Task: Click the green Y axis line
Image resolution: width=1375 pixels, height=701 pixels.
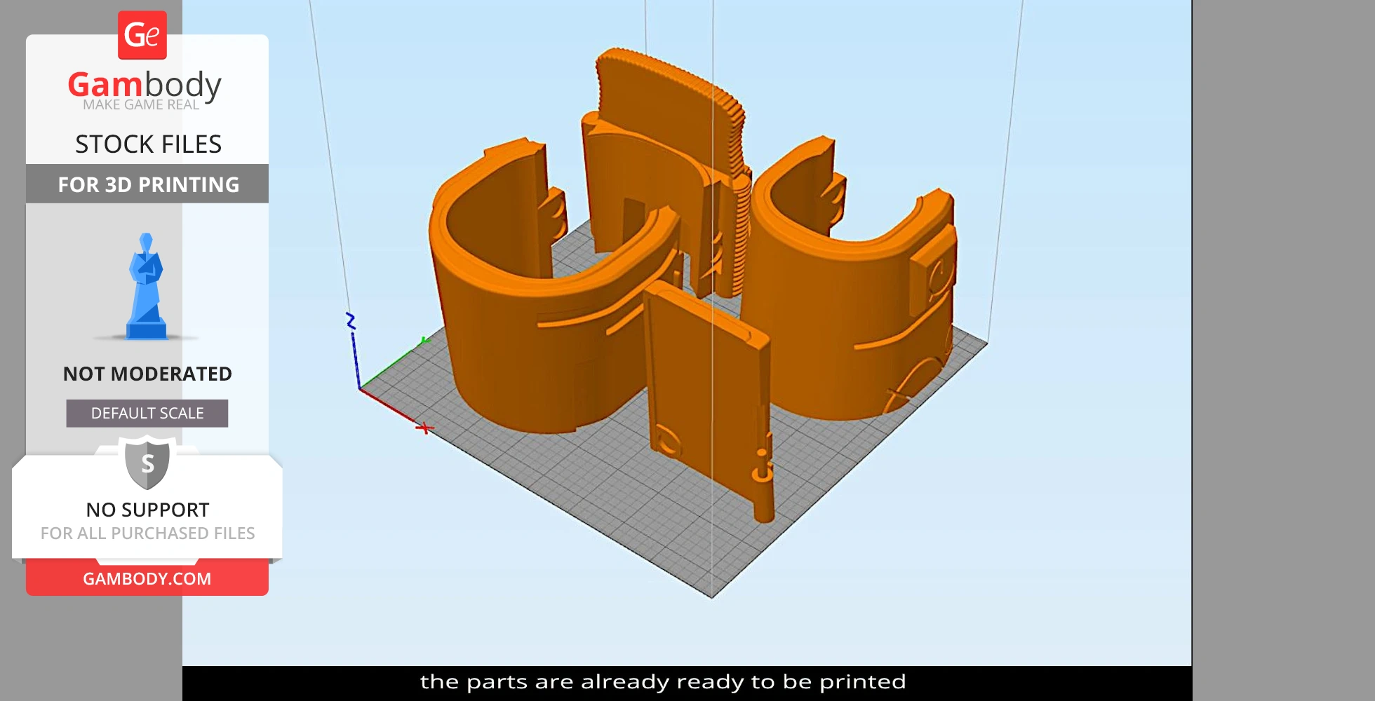Action: pos(393,363)
